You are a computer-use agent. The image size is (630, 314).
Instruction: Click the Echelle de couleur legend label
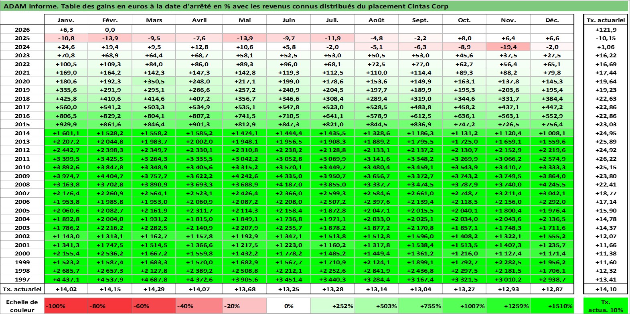[22, 306]
